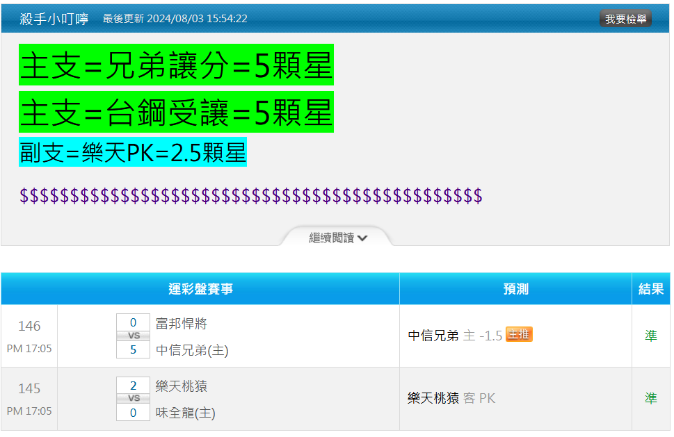Viewport: 674px width, 437px height.
Task: Click score box 0 for 味全龍
Action: (134, 413)
